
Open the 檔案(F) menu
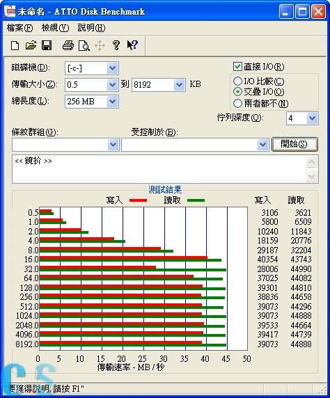point(19,28)
